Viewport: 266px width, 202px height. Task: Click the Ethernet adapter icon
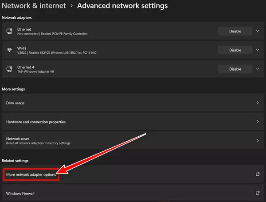9,31
